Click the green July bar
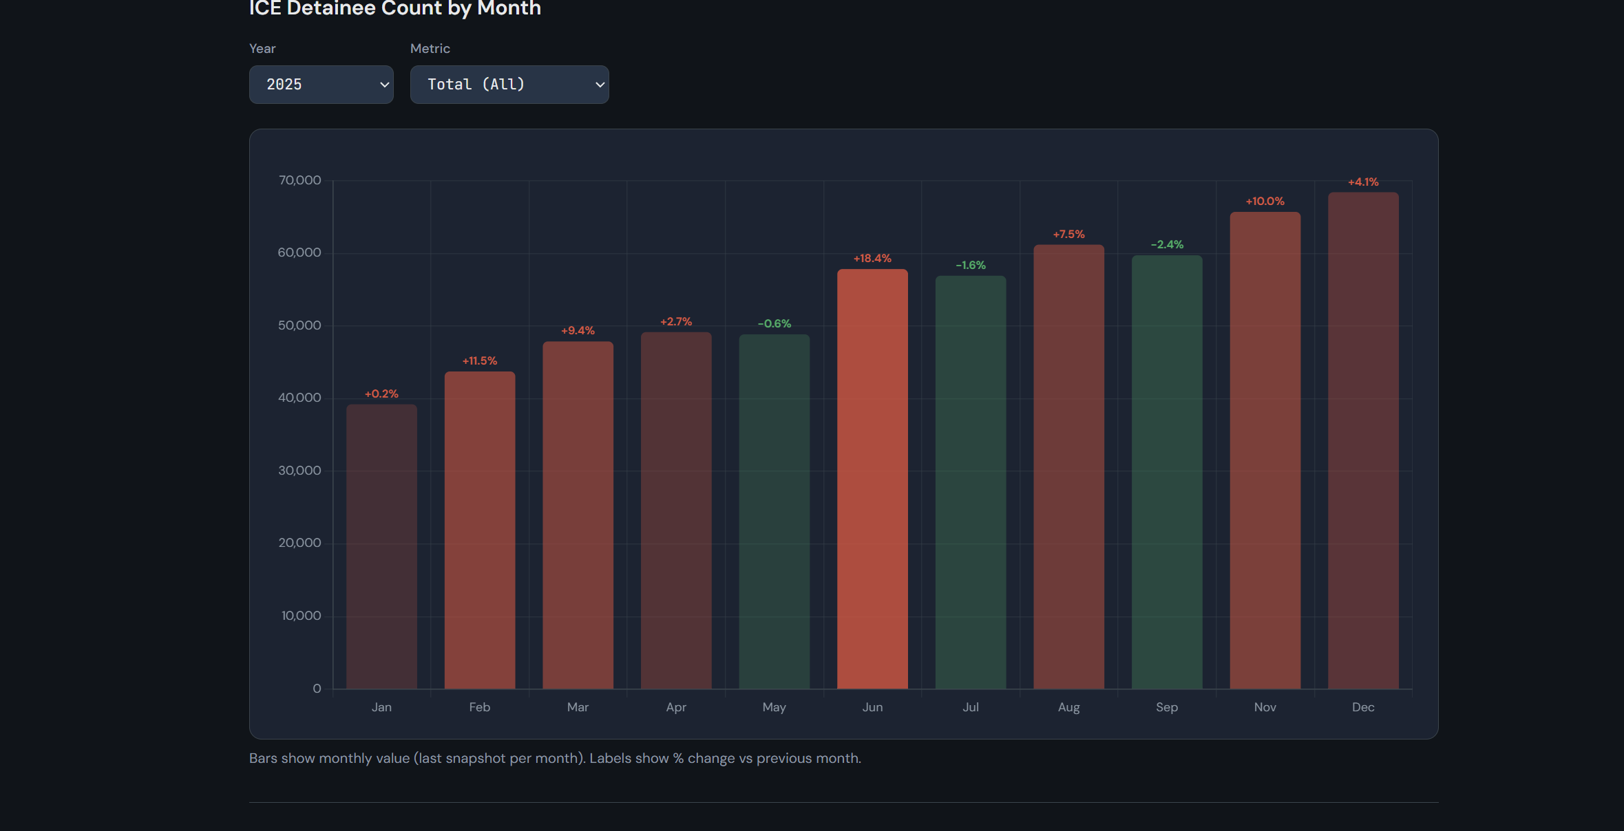The image size is (1624, 831). pos(970,482)
